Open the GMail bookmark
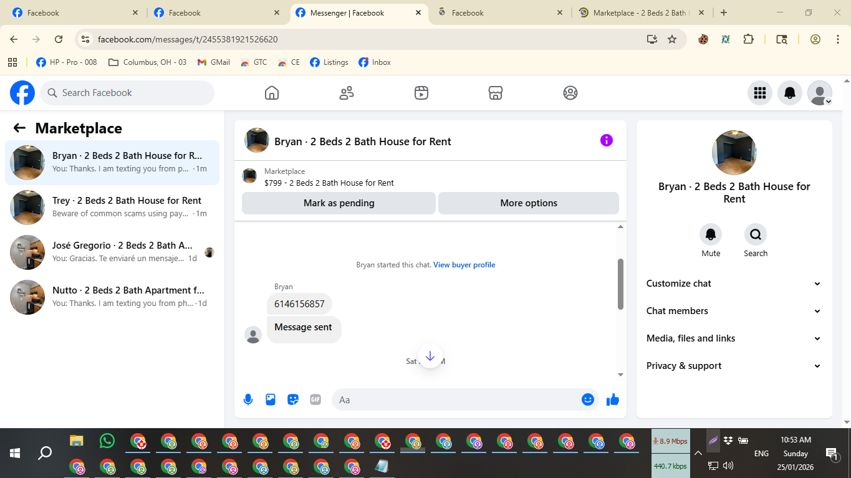 point(213,62)
